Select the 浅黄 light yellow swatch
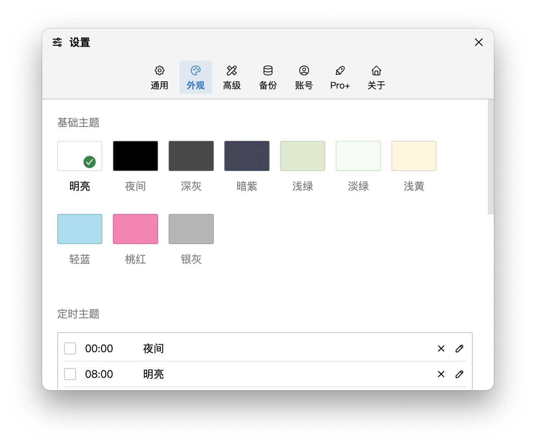This screenshot has width=536, height=446. pyautogui.click(x=414, y=156)
